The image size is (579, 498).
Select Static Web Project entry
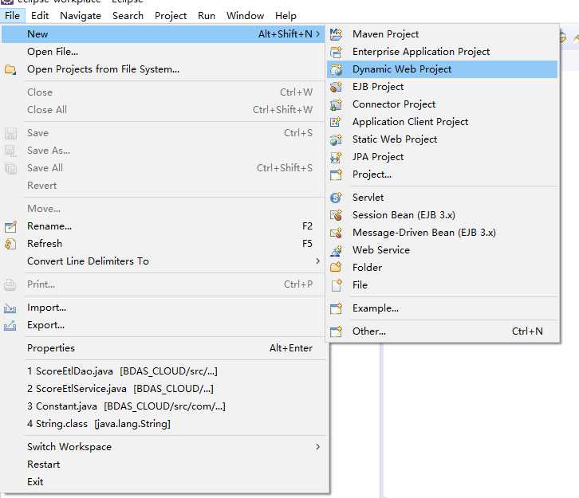click(443, 139)
